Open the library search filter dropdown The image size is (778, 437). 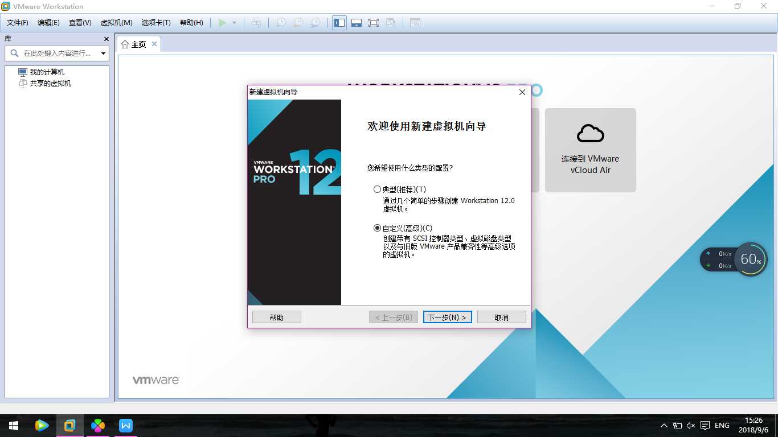[x=103, y=53]
